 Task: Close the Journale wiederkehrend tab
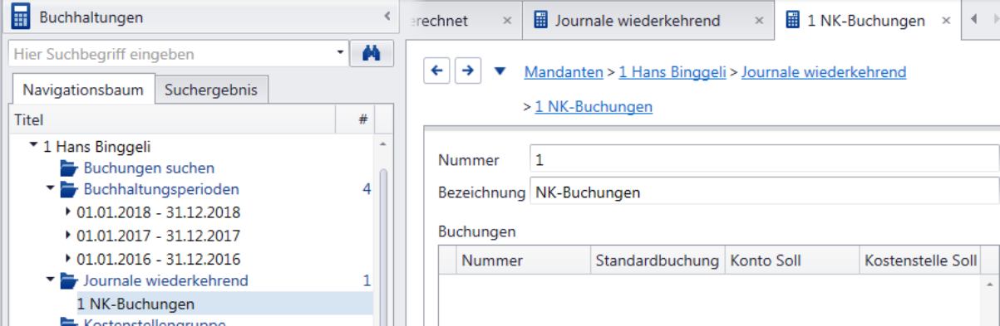[x=758, y=21]
